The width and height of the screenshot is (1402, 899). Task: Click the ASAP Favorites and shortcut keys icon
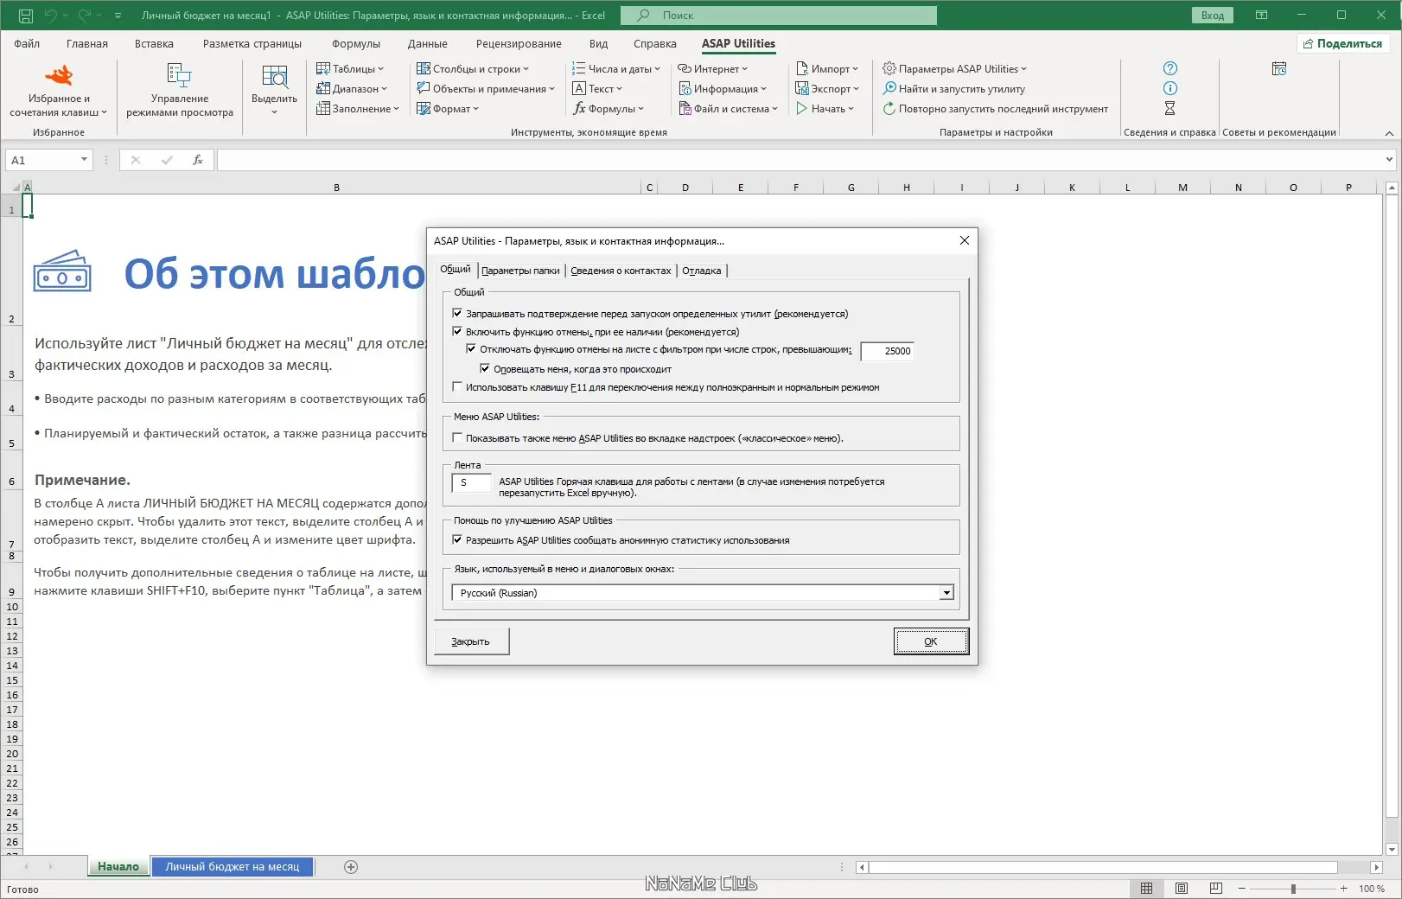point(59,76)
